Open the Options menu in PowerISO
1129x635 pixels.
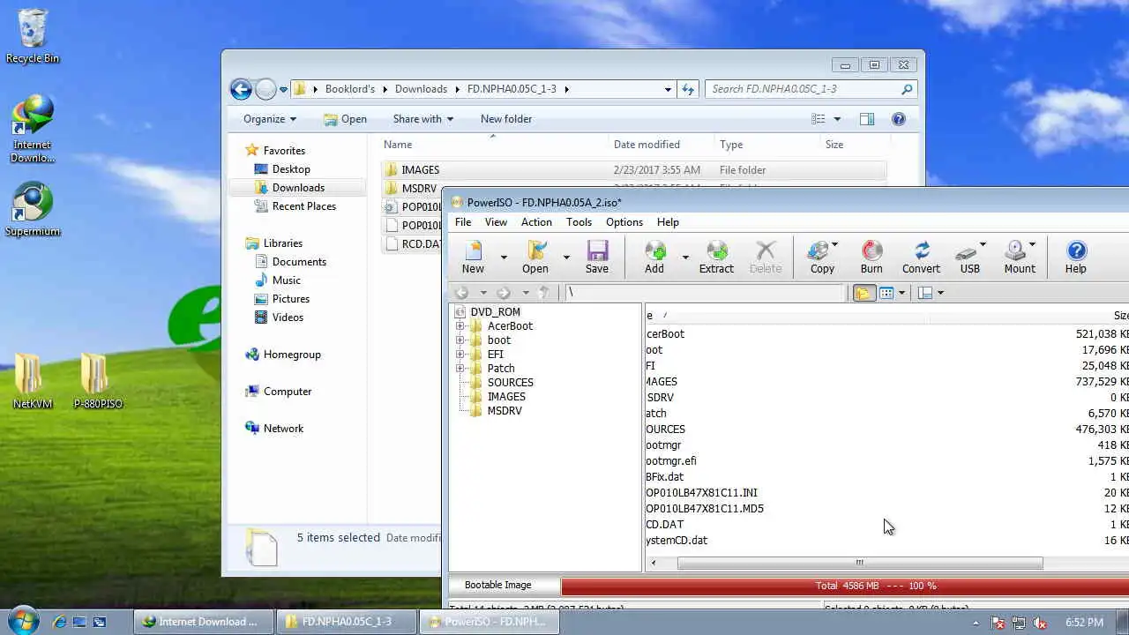point(624,222)
